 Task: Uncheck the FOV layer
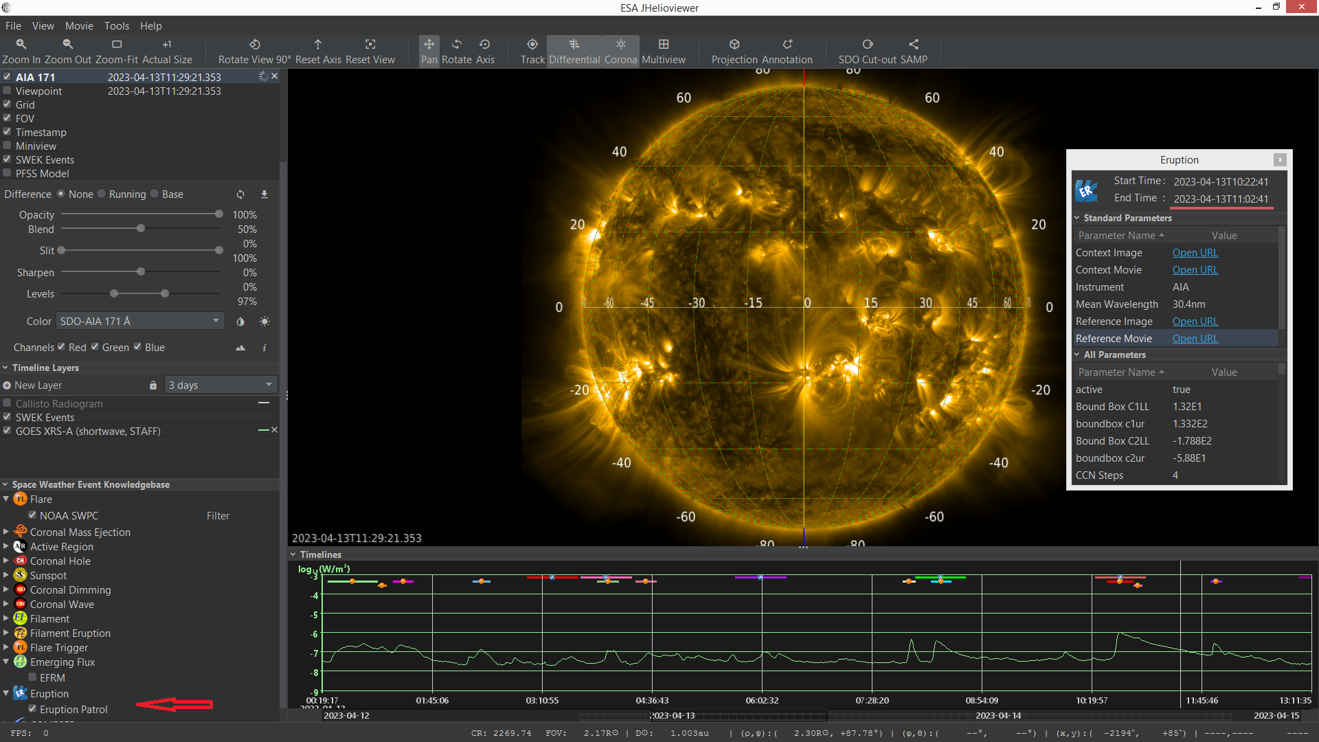pos(7,118)
